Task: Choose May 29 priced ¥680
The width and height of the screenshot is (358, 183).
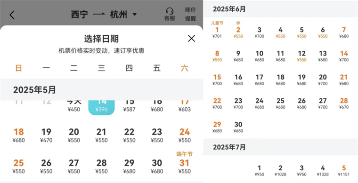Action: [x=129, y=167]
